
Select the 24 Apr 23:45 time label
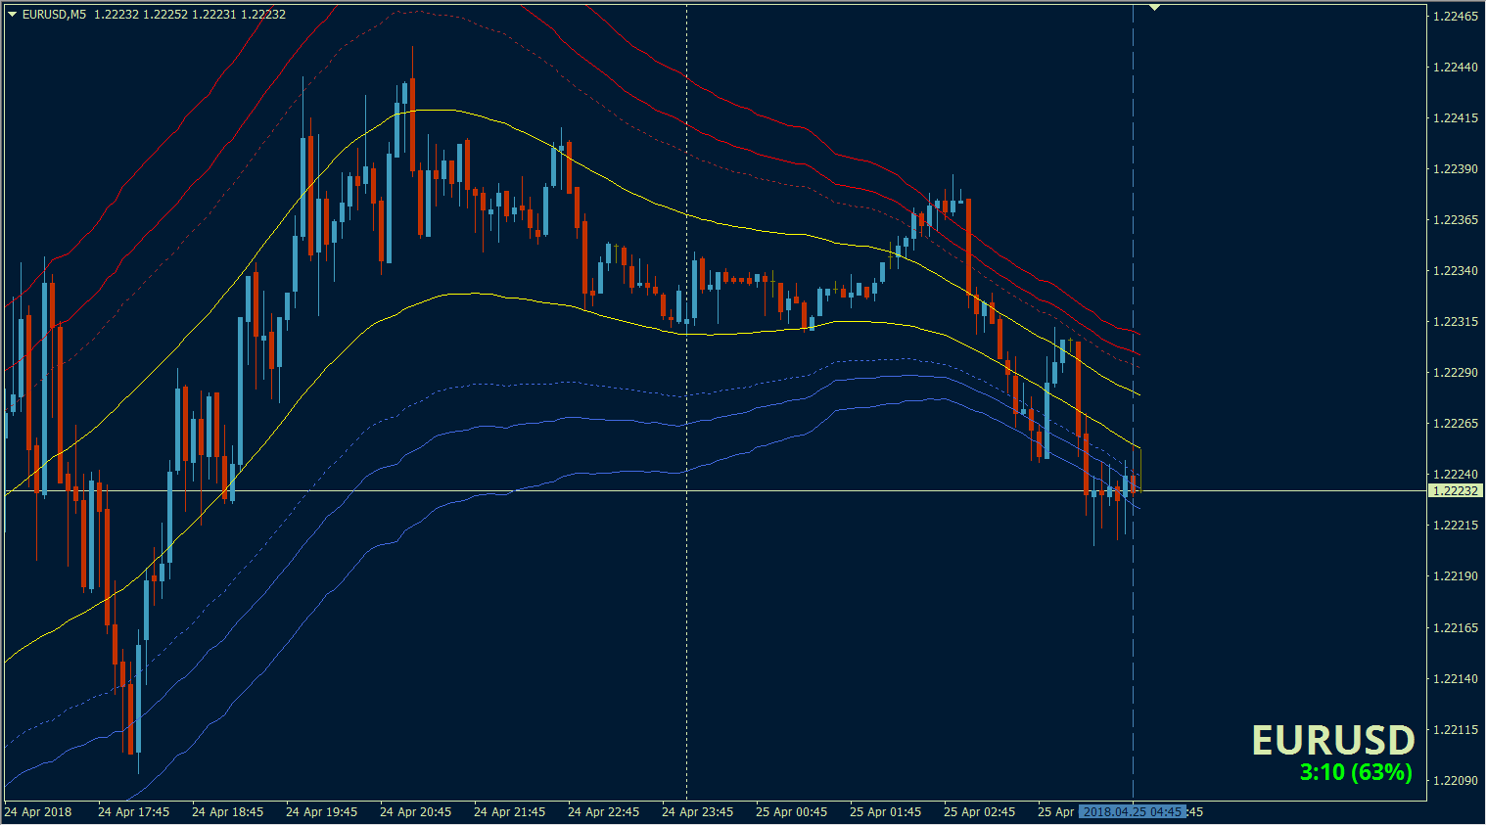(697, 812)
